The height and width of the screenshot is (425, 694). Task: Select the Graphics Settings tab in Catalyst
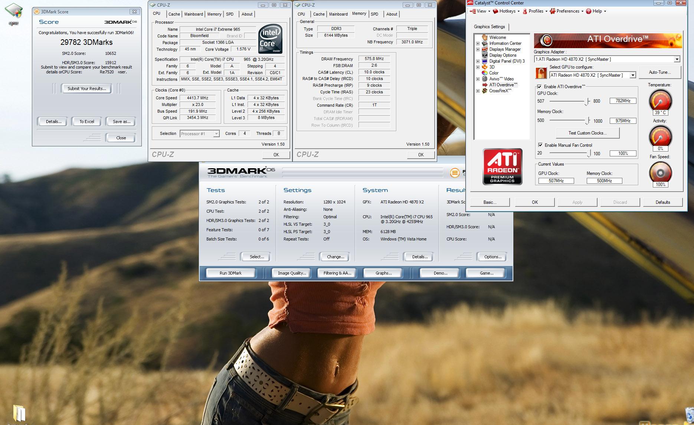coord(490,27)
